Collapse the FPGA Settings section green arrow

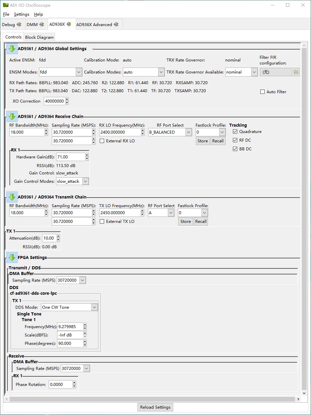pyautogui.click(x=12, y=258)
